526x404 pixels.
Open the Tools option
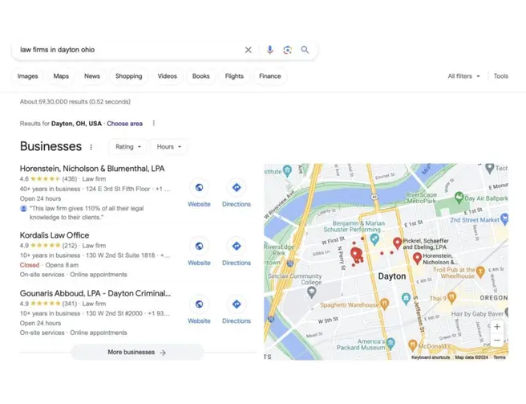501,76
